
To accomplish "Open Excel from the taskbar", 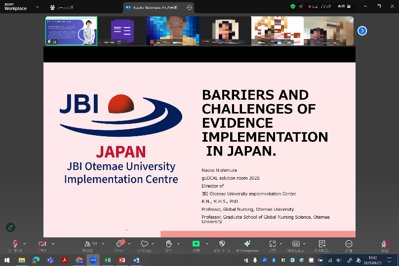I will click(x=108, y=260).
